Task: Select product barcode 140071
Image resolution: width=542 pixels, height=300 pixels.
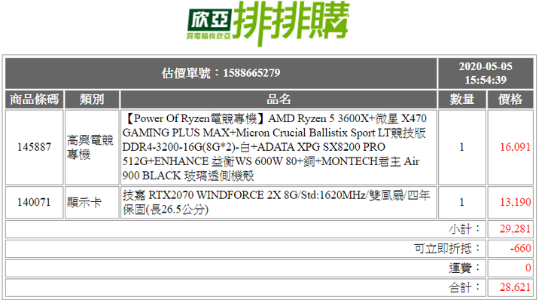Action: 34,203
